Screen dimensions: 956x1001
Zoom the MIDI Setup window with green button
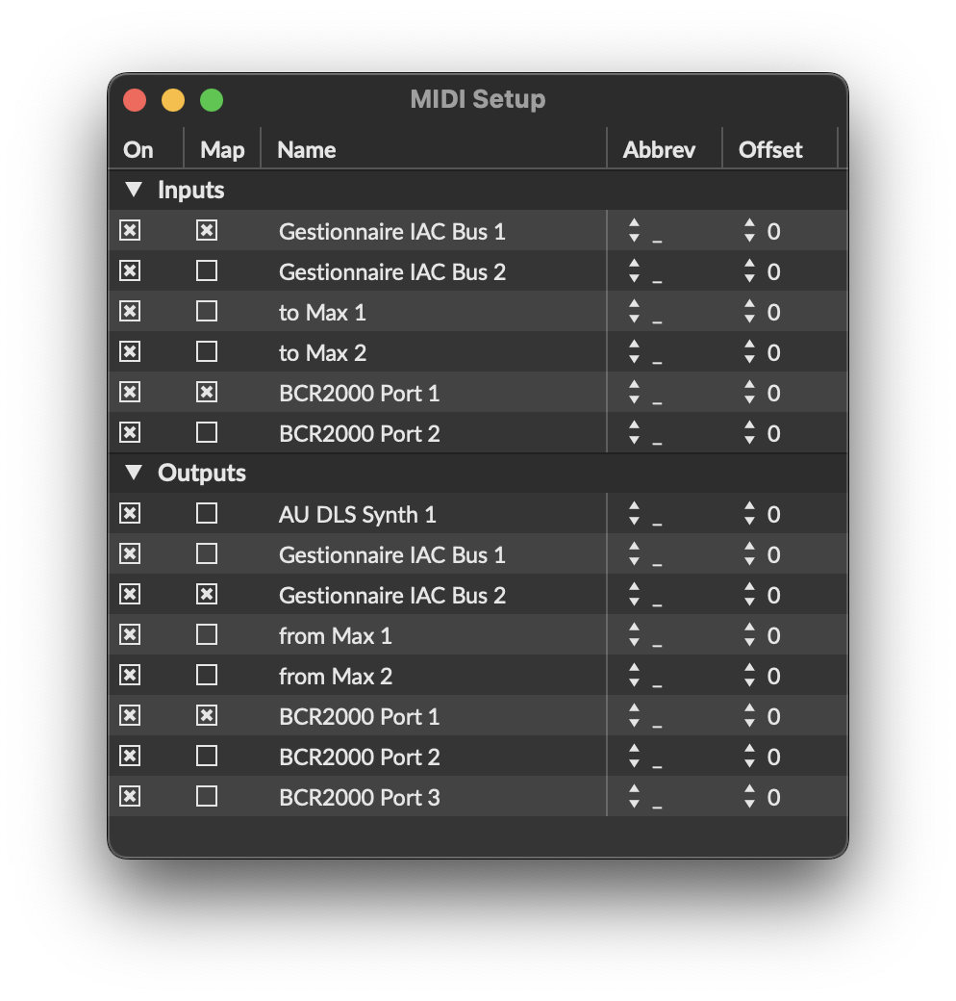click(212, 100)
